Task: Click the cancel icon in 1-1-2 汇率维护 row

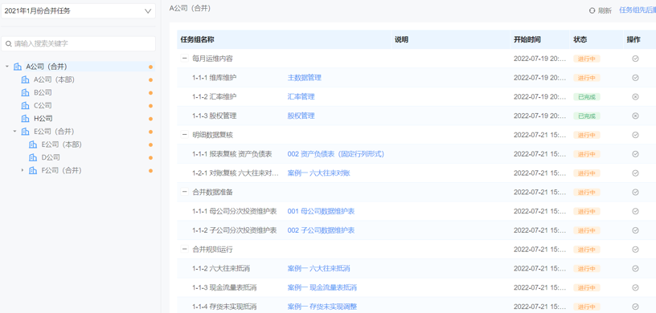Action: coord(635,96)
